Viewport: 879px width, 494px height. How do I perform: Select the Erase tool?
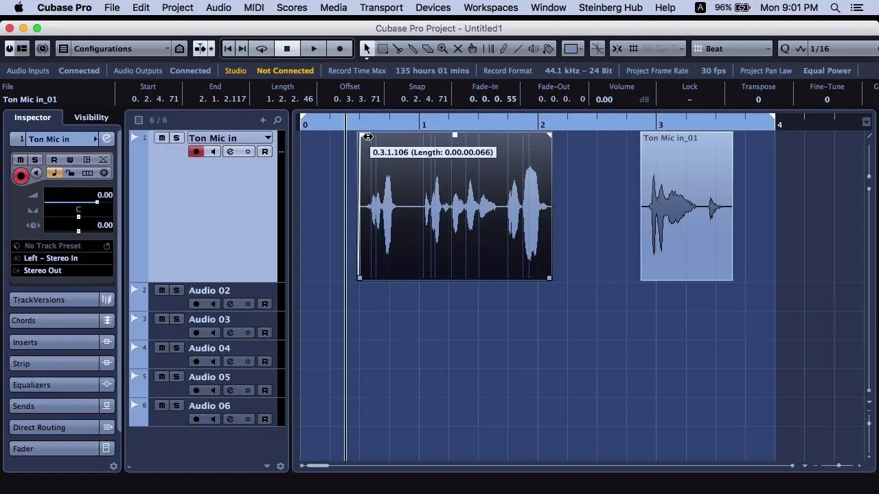coord(428,49)
